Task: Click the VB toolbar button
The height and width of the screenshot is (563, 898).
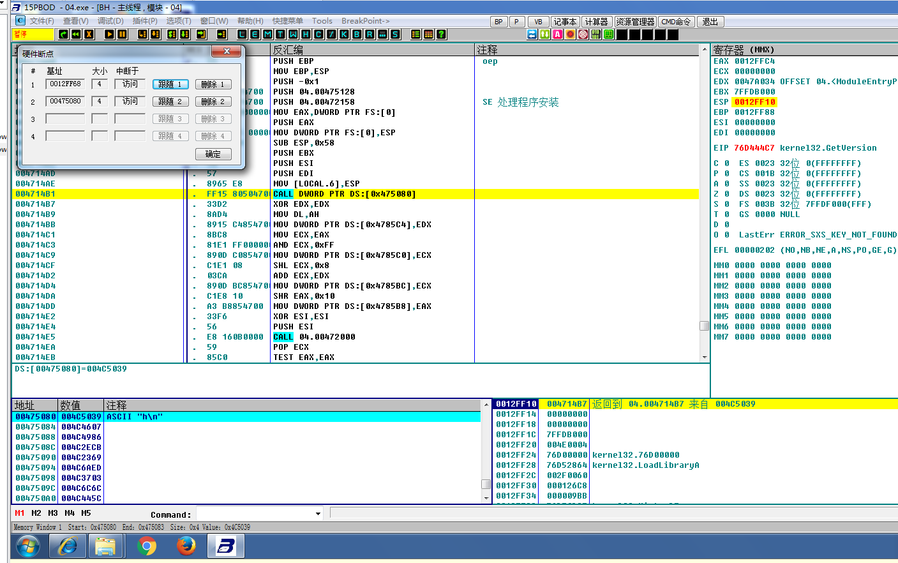Action: [538, 22]
